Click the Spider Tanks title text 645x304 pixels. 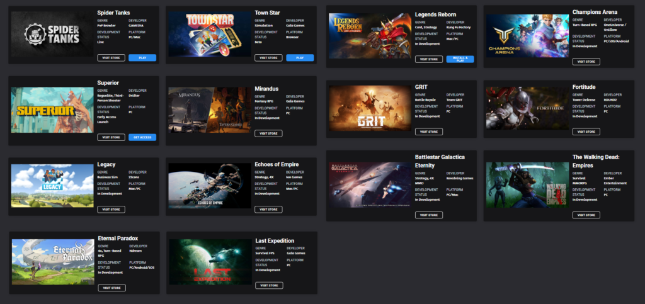click(113, 13)
